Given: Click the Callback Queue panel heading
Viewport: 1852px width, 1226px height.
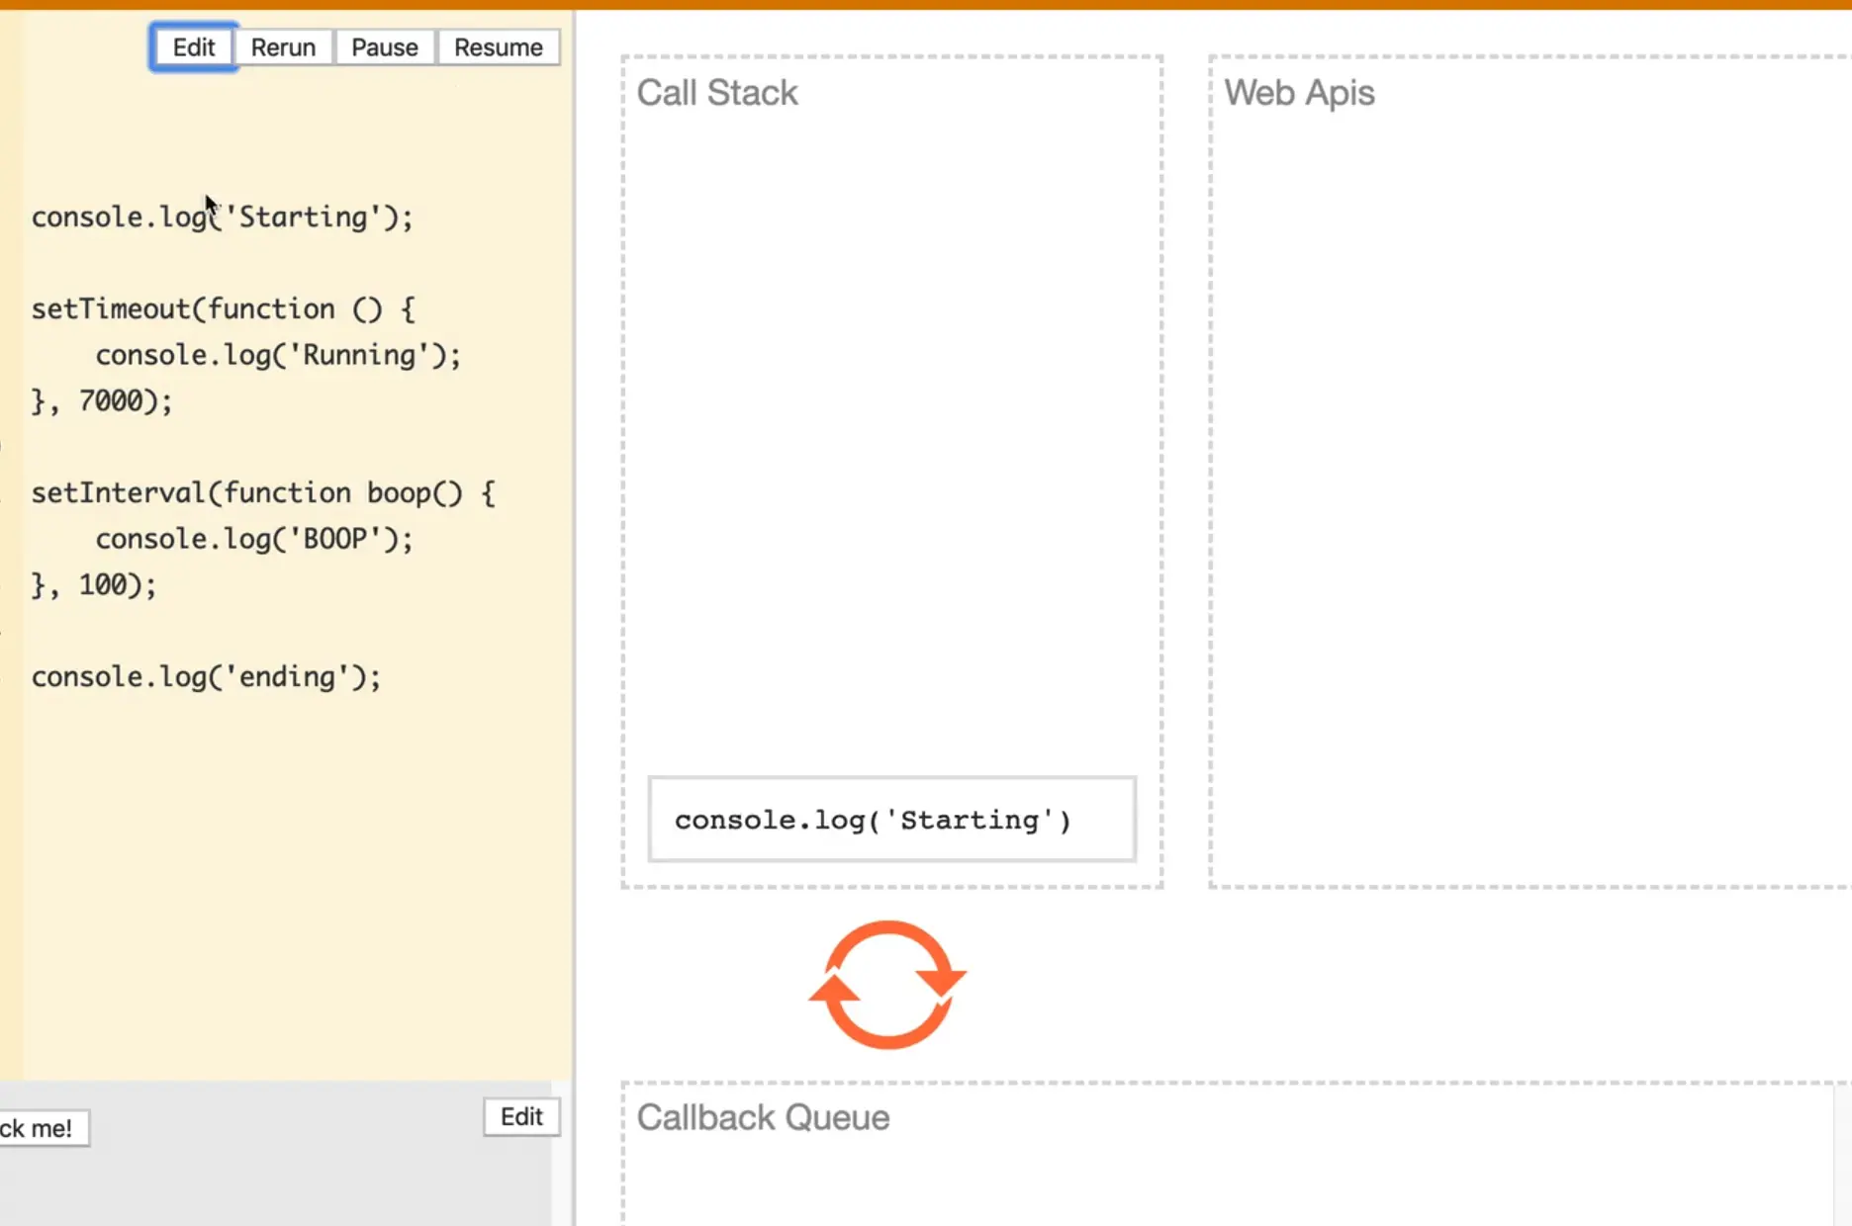Looking at the screenshot, I should 763,1117.
